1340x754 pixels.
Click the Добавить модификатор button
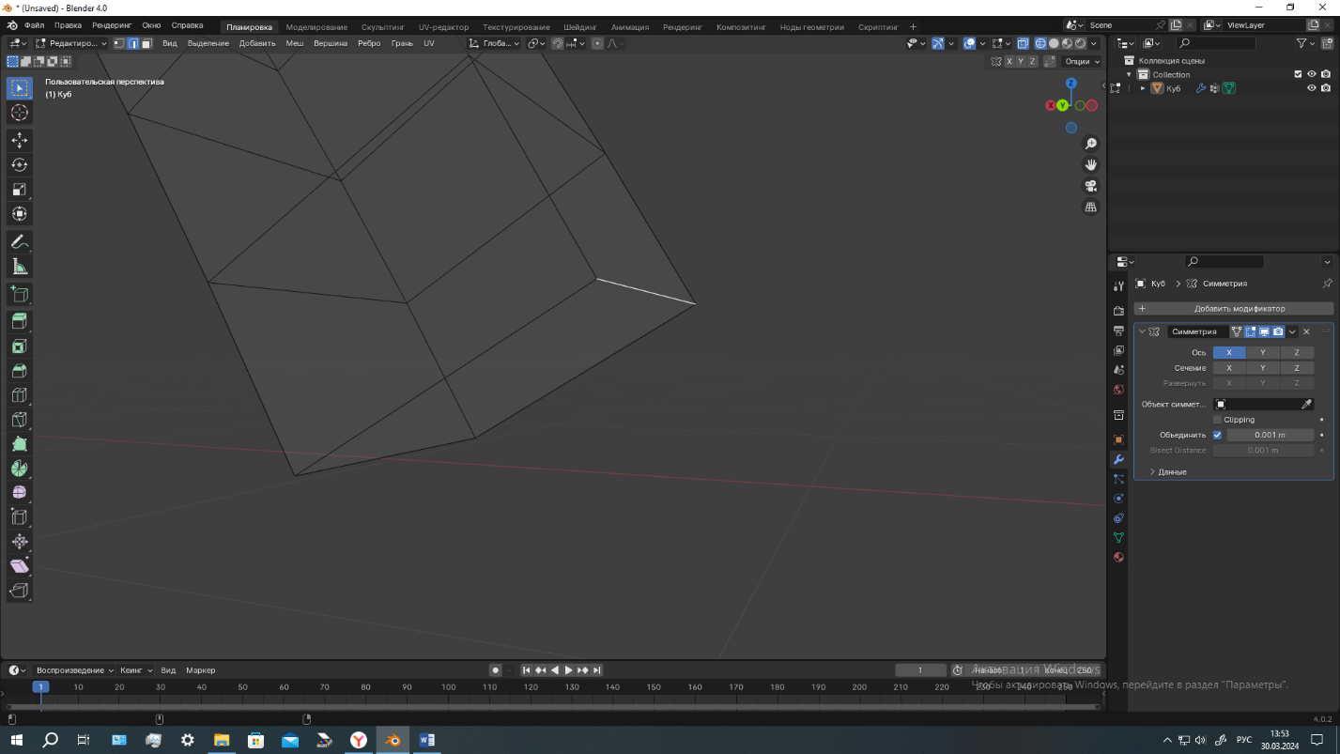pos(1239,308)
